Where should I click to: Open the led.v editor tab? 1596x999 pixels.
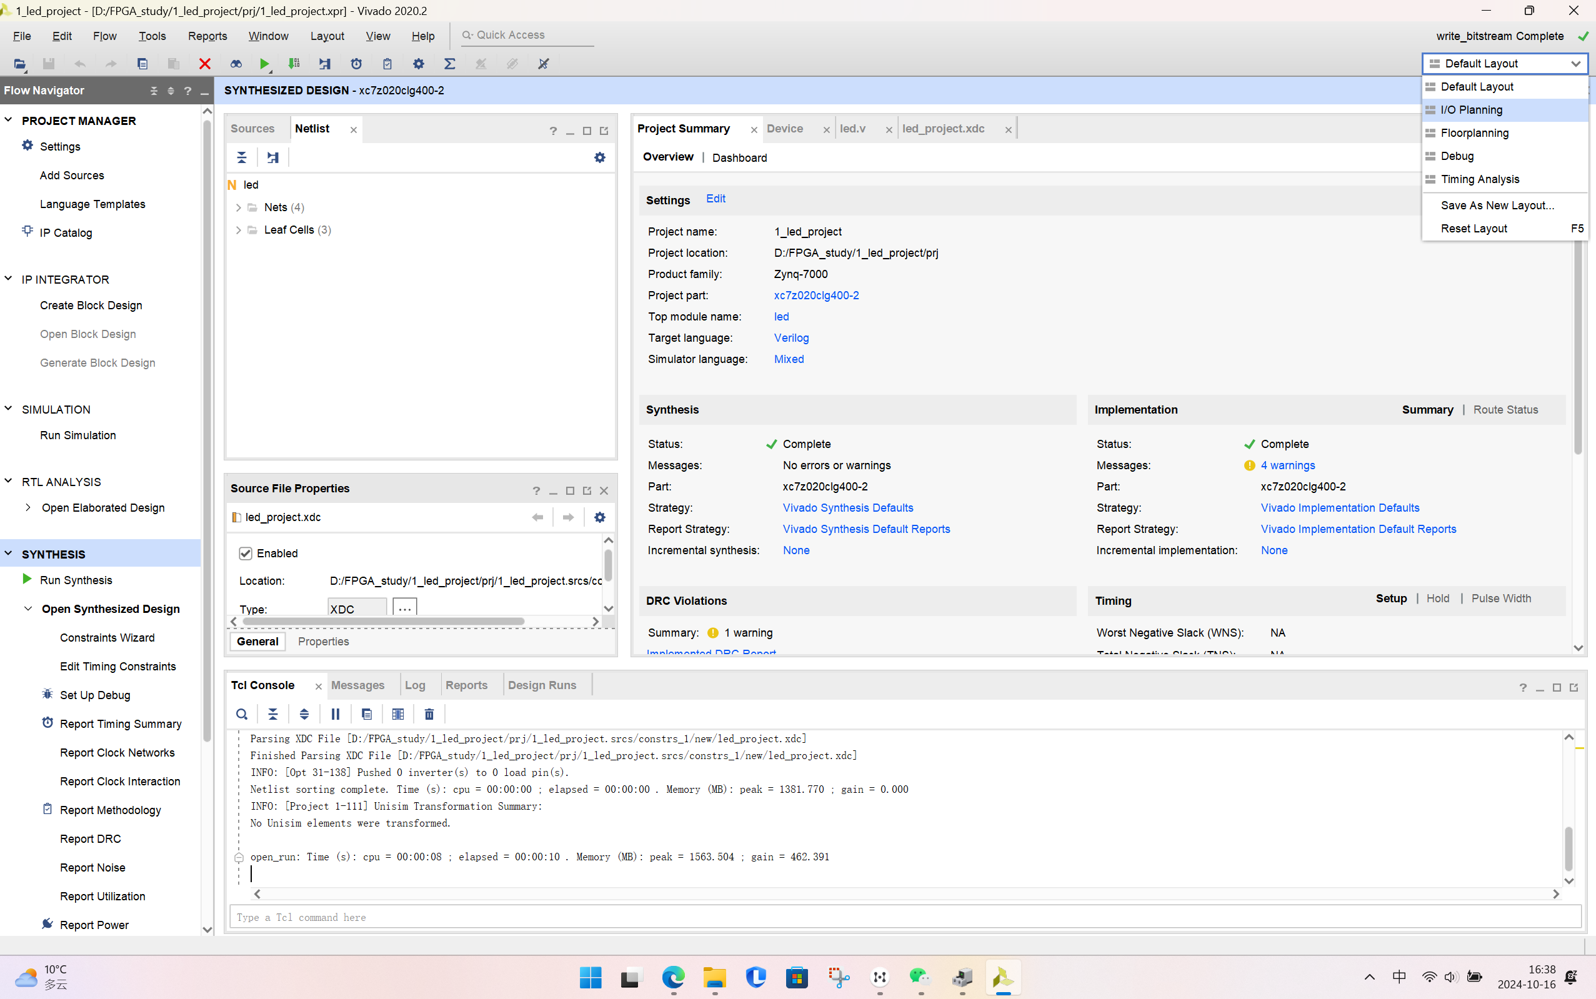(852, 129)
